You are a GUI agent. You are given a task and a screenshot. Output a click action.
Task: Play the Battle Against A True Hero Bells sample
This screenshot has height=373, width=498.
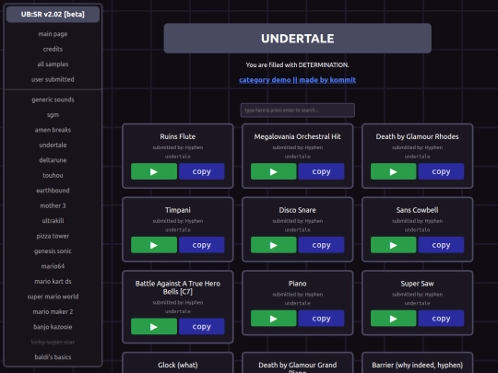click(x=154, y=327)
